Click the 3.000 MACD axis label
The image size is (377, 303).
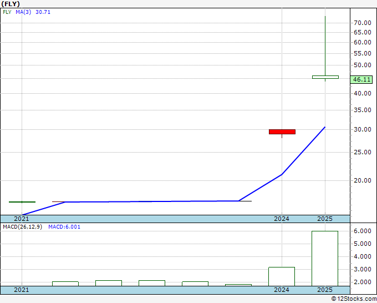tap(363, 269)
